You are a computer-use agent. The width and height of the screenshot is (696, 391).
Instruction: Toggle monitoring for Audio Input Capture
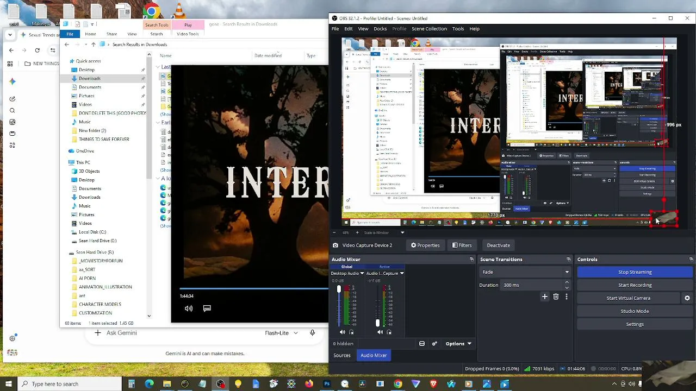(389, 332)
